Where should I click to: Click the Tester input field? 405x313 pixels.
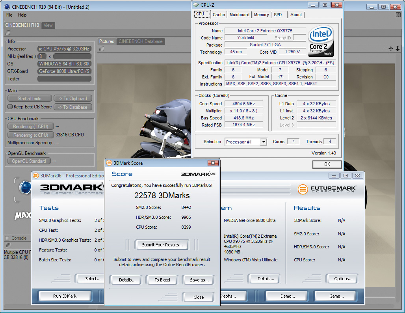65,79
